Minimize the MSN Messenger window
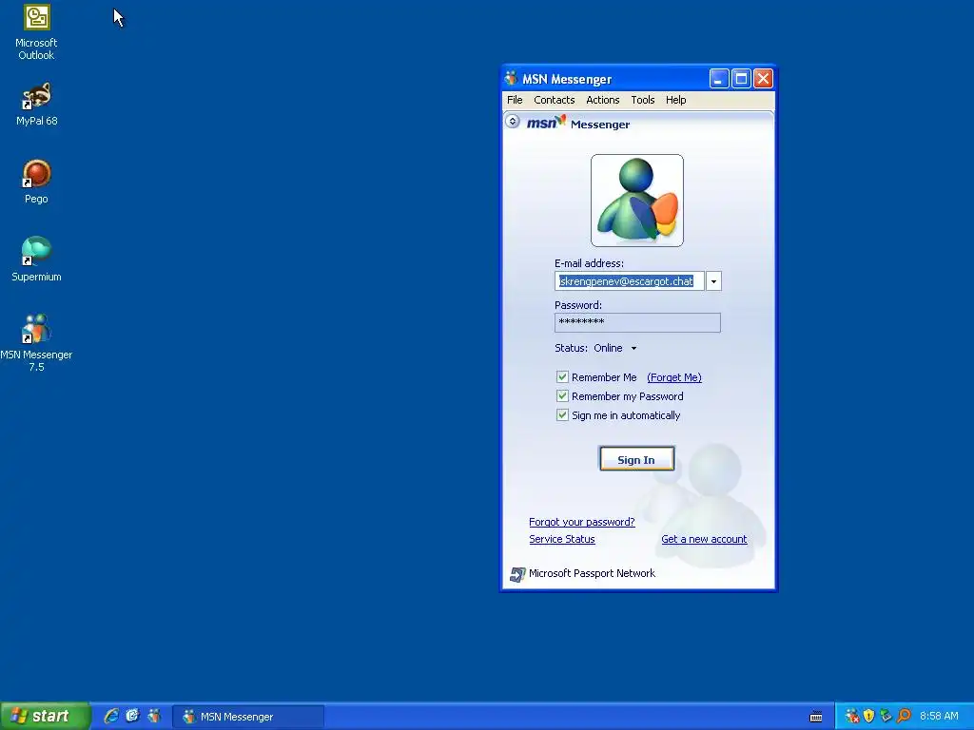974x730 pixels. tap(719, 79)
